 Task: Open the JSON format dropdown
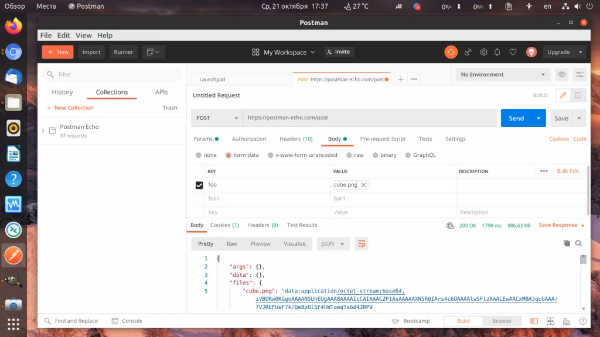(x=333, y=244)
